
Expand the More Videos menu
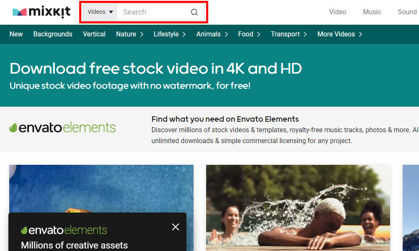point(340,34)
